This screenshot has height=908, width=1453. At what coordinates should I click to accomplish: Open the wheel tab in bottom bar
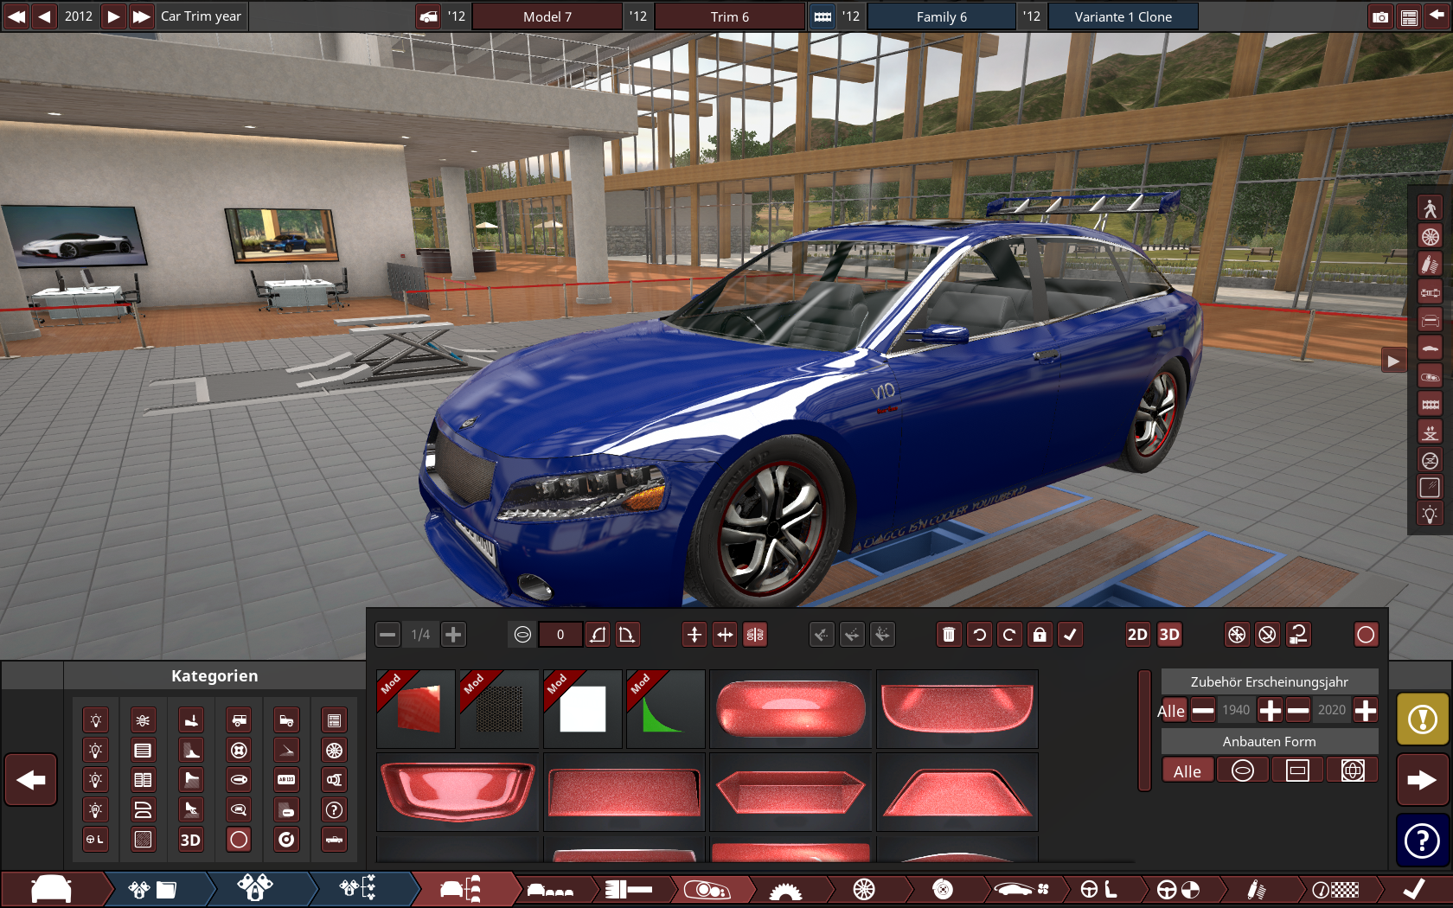(x=864, y=889)
